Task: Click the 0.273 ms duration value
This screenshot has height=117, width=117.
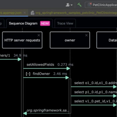Action: coord(65,65)
